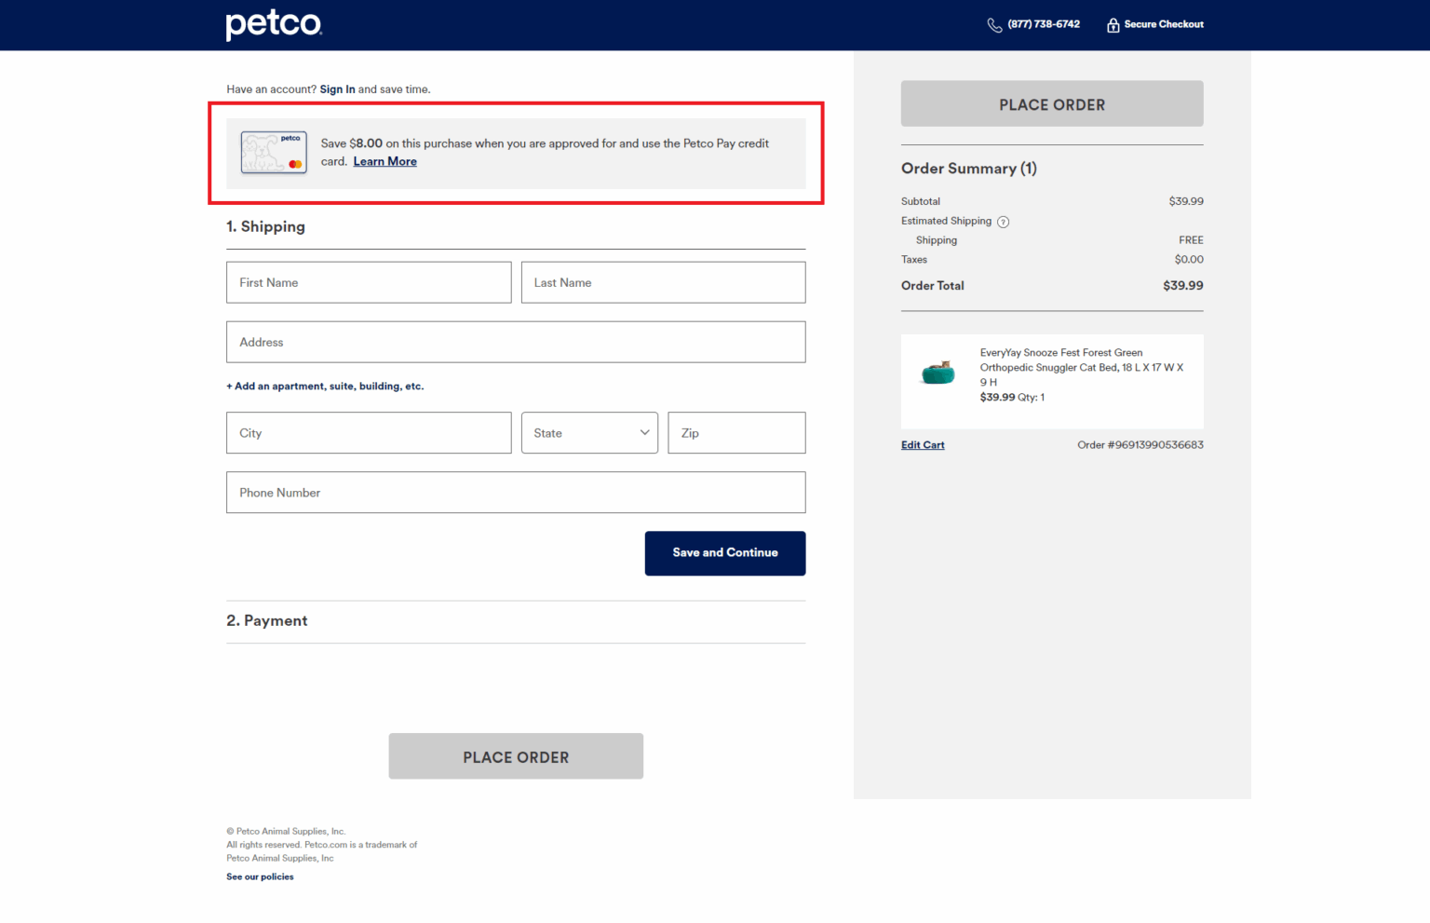Image resolution: width=1430 pixels, height=923 pixels.
Task: Open Learn More about Petco Pay
Action: tap(384, 161)
